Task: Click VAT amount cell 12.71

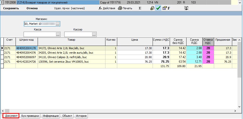Action: [x=194, y=62]
